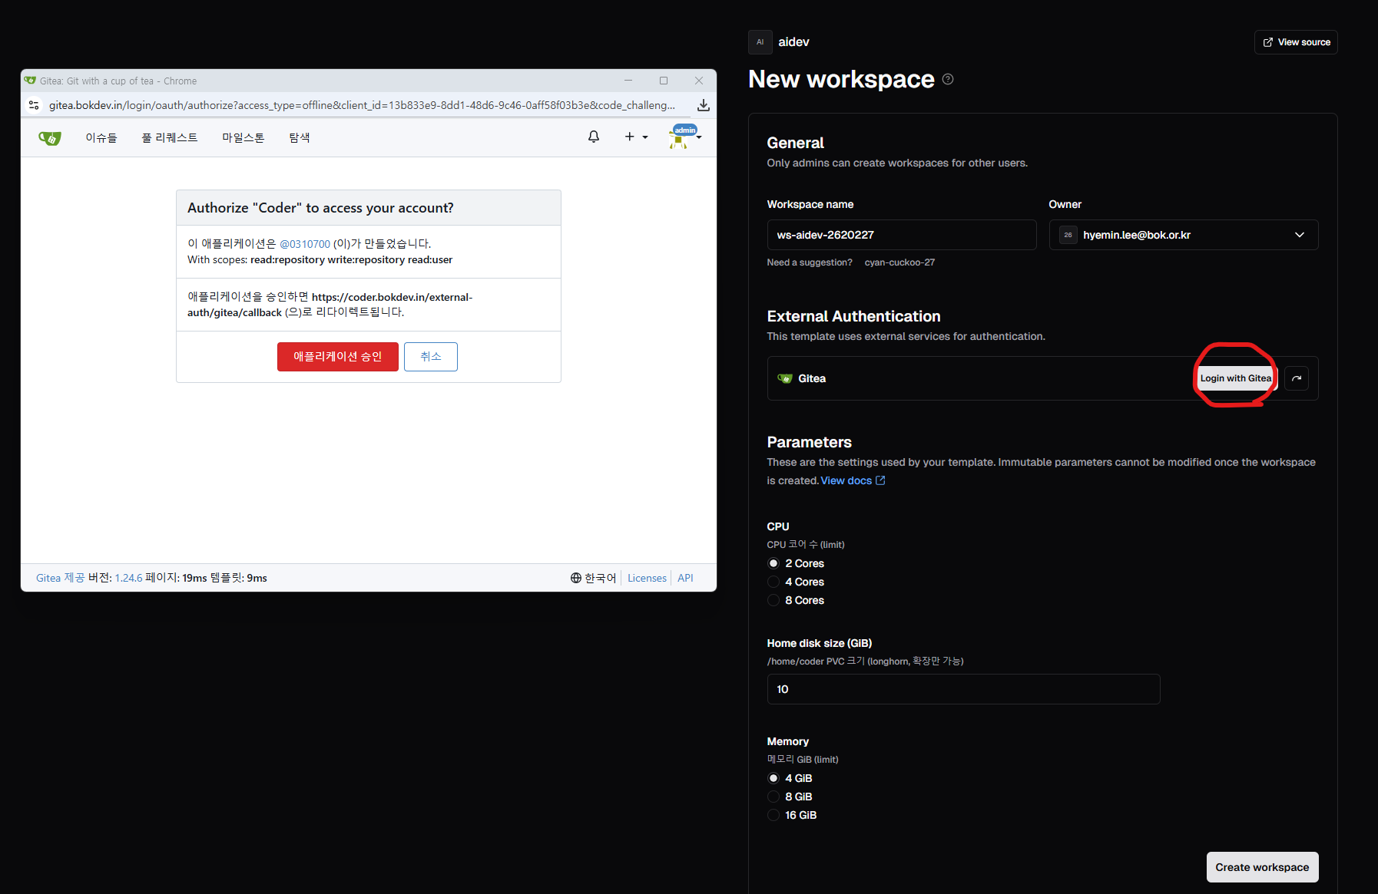Click the Gitea logo in External Authentication row
1378x894 pixels.
785,378
